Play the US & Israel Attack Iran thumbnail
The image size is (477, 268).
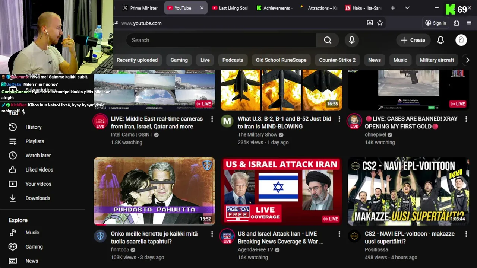[x=281, y=191]
